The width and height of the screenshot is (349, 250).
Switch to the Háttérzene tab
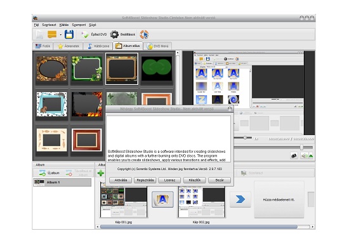click(x=98, y=46)
